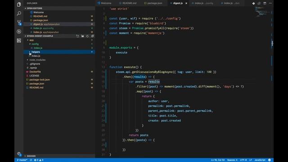Screen dimensions: 288x162
Task: Expand the helpers folder
Action: pos(36,52)
